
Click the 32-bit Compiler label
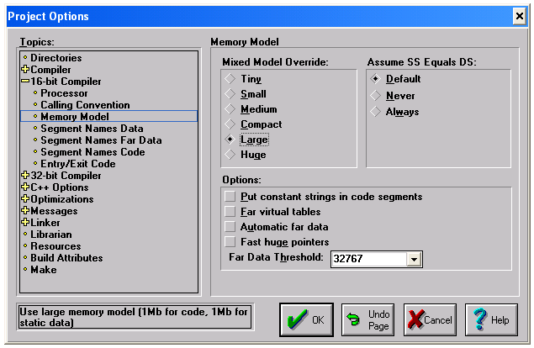point(66,176)
